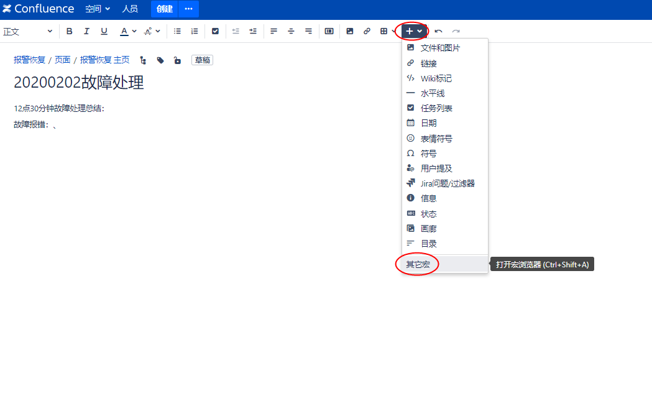Insert a bullet list

(x=177, y=31)
